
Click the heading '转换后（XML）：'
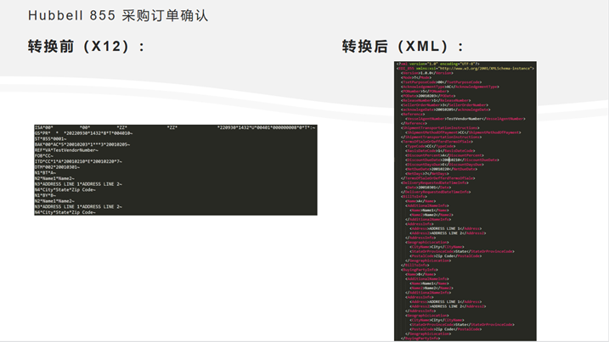[x=403, y=47]
